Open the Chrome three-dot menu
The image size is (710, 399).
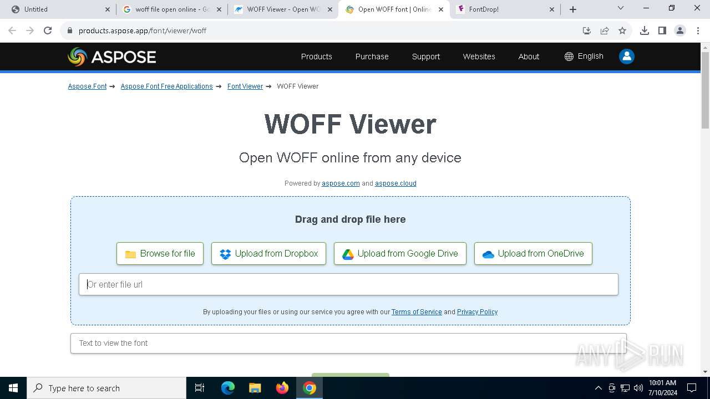(x=697, y=30)
